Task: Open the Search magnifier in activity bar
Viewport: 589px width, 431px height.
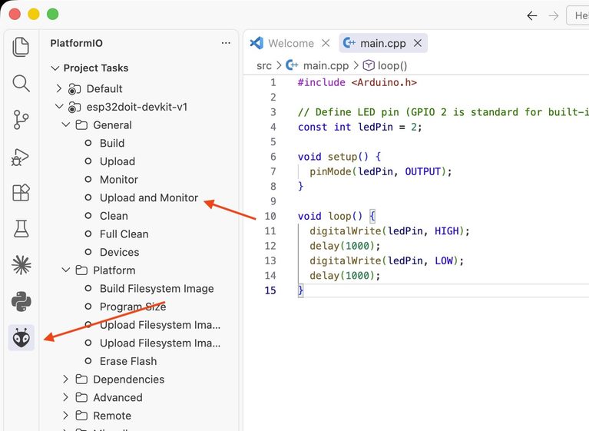Action: tap(21, 83)
